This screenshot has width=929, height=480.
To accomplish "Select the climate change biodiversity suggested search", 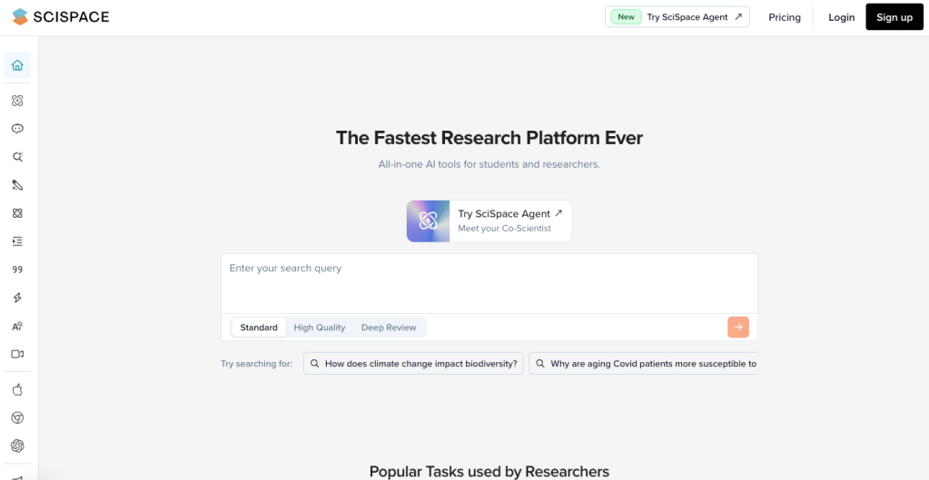I will (413, 364).
